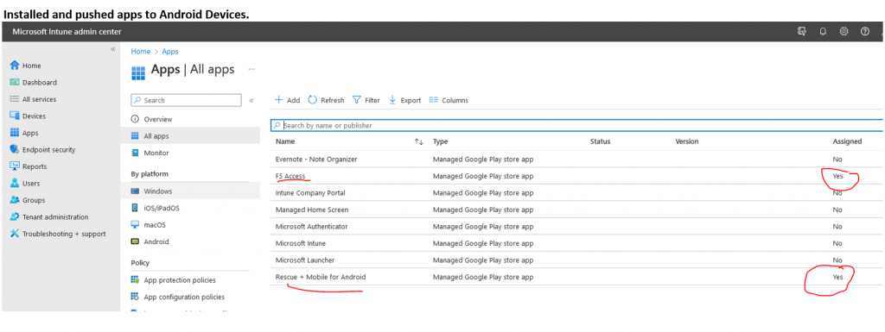Viewport: 885px width, 332px height.
Task: Select All apps in the blade menu
Action: point(156,136)
